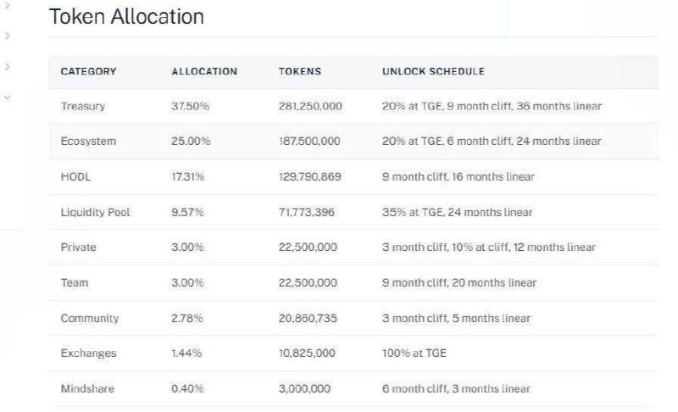Click the UNLOCK SCHEDULE column header

pyautogui.click(x=433, y=72)
